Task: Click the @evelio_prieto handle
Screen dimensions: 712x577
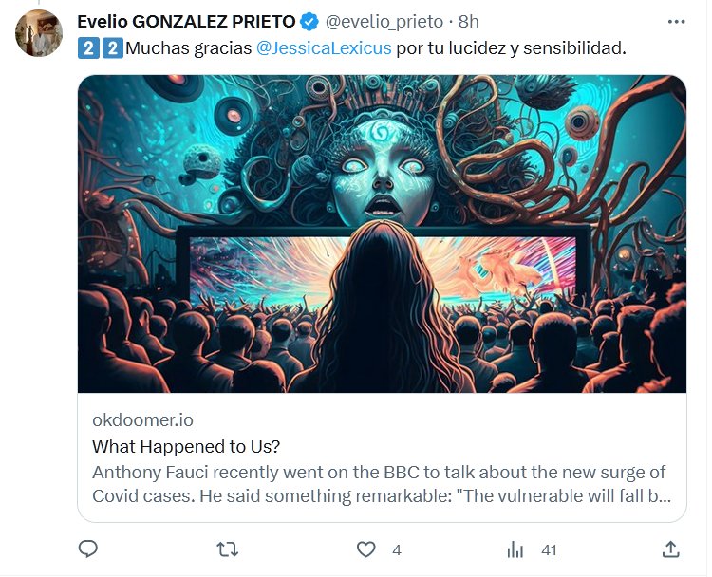Action: [385, 22]
